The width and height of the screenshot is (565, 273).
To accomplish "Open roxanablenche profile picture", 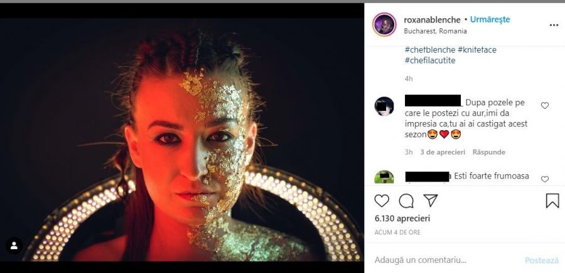I will click(x=384, y=24).
